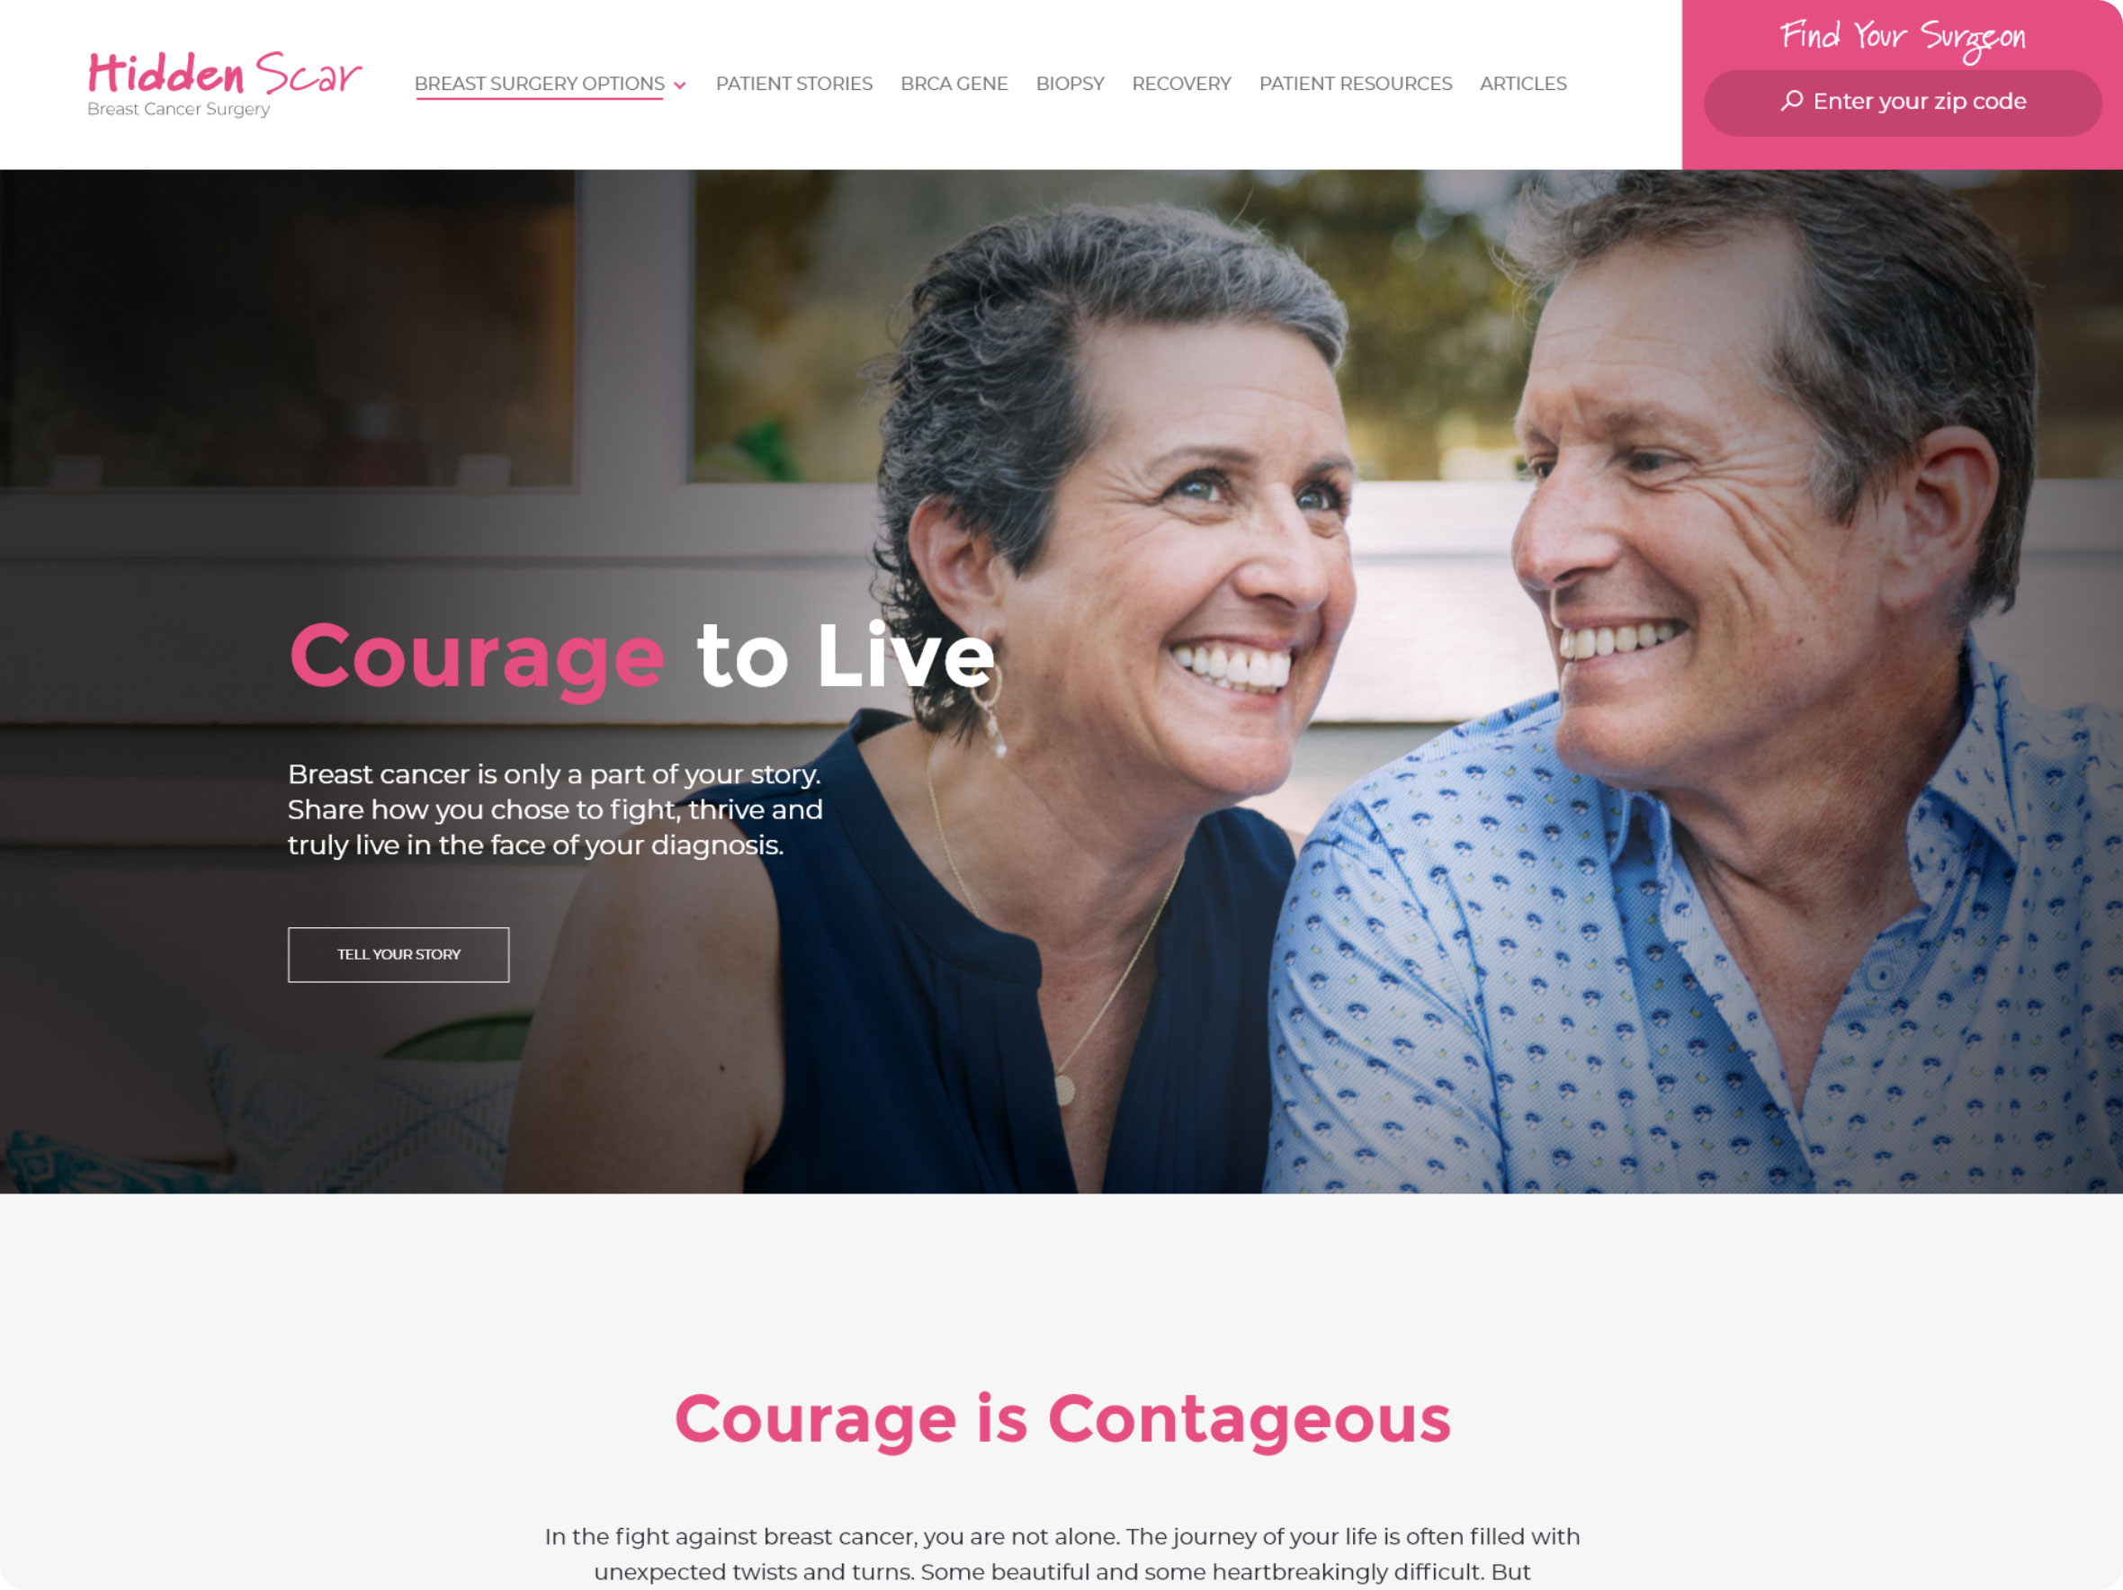This screenshot has width=2123, height=1590.
Task: Click the Tell Your Story button
Action: pyautogui.click(x=399, y=954)
